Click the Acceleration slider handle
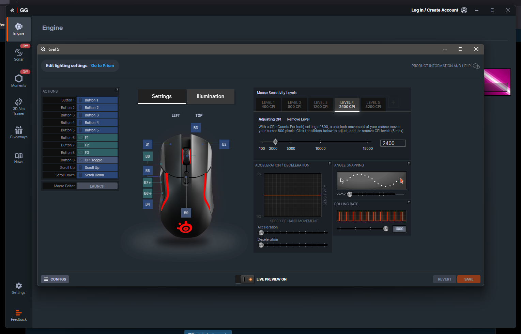The height and width of the screenshot is (334, 521). (x=261, y=233)
